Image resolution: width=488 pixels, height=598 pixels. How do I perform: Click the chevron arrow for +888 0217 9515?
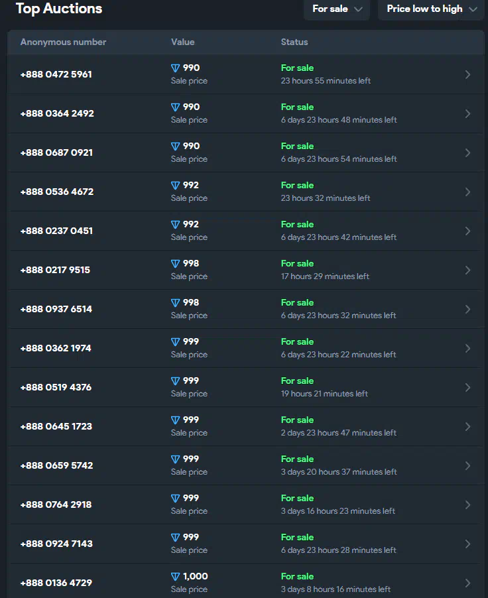click(467, 270)
